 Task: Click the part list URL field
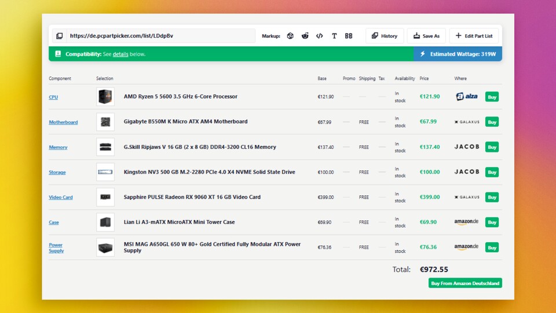(160, 36)
